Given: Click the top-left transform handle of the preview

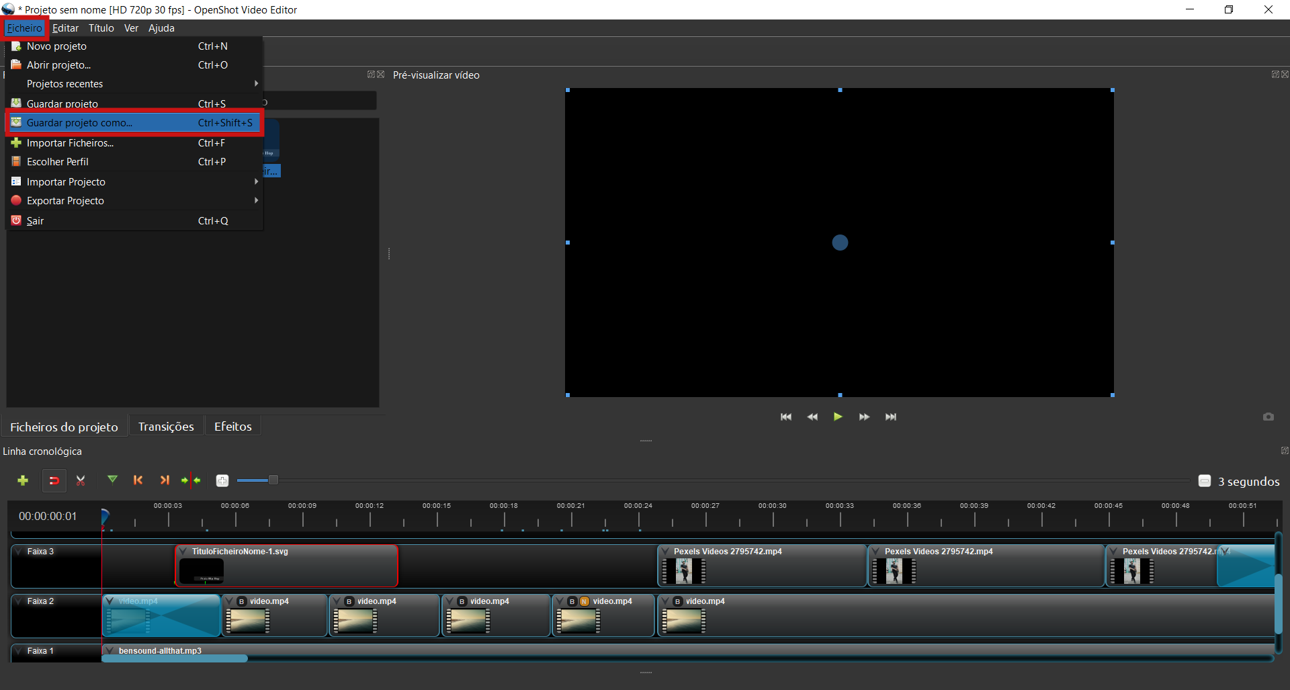Looking at the screenshot, I should coord(568,90).
